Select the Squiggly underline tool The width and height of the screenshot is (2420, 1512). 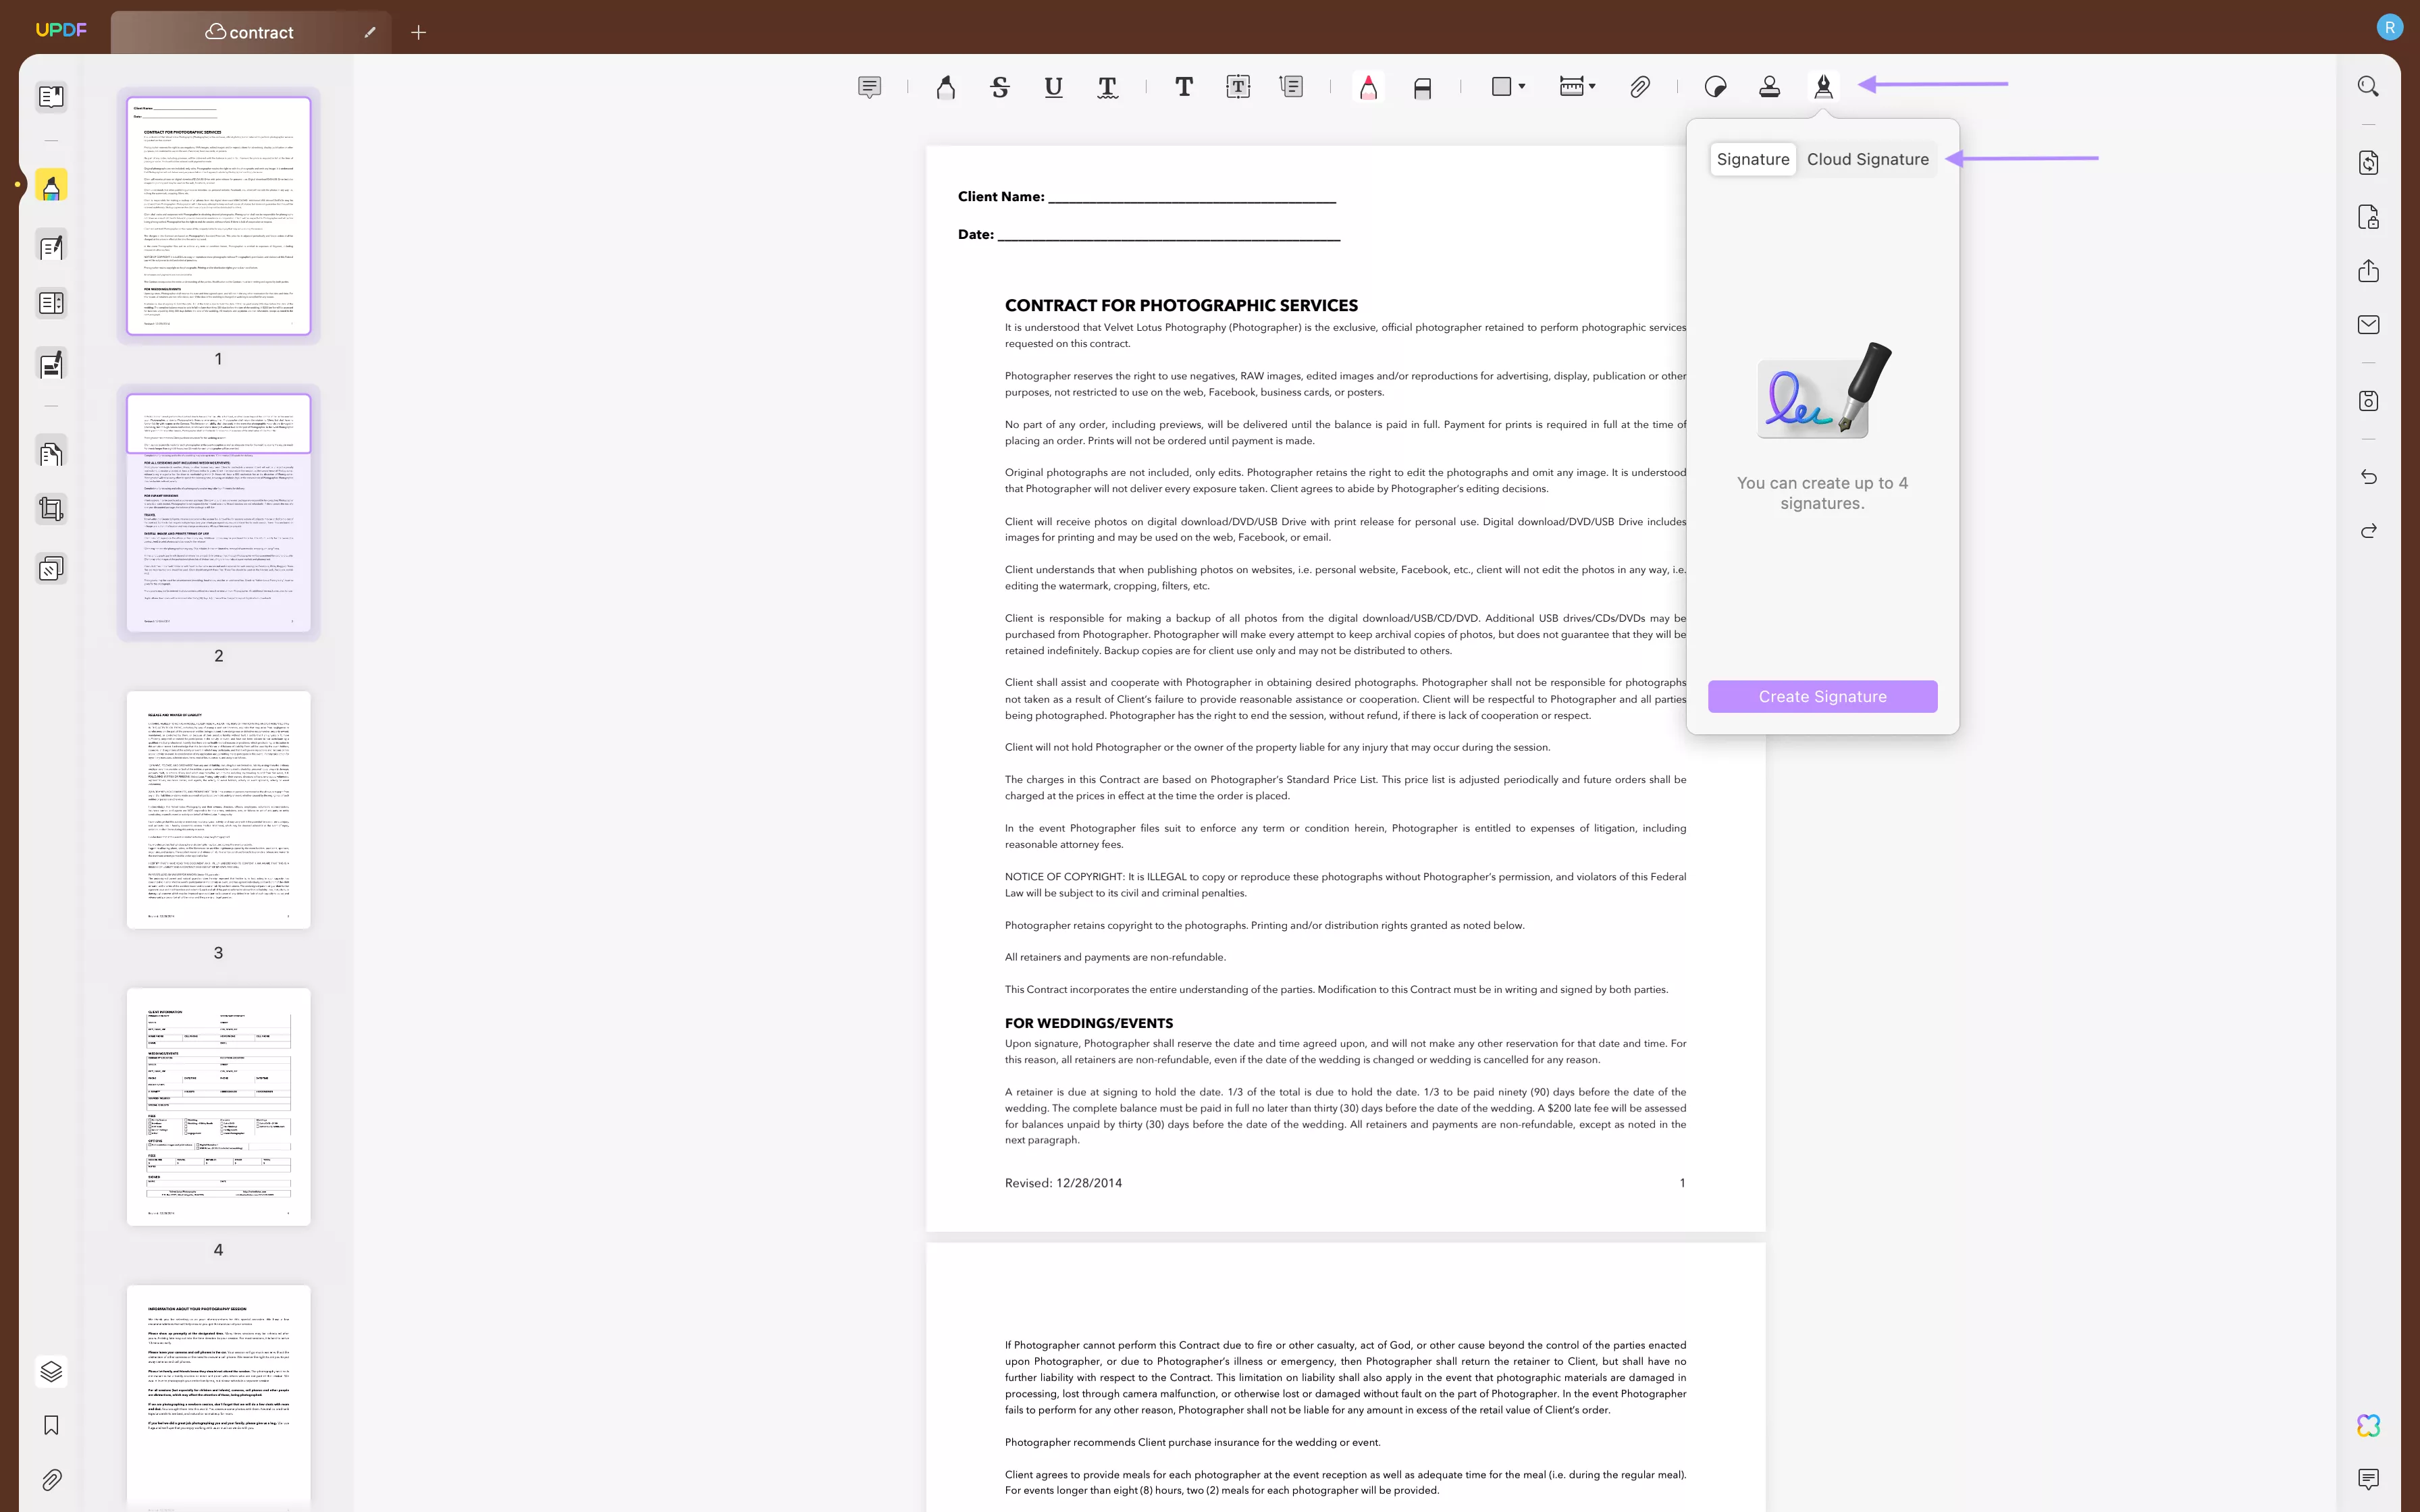[1107, 88]
